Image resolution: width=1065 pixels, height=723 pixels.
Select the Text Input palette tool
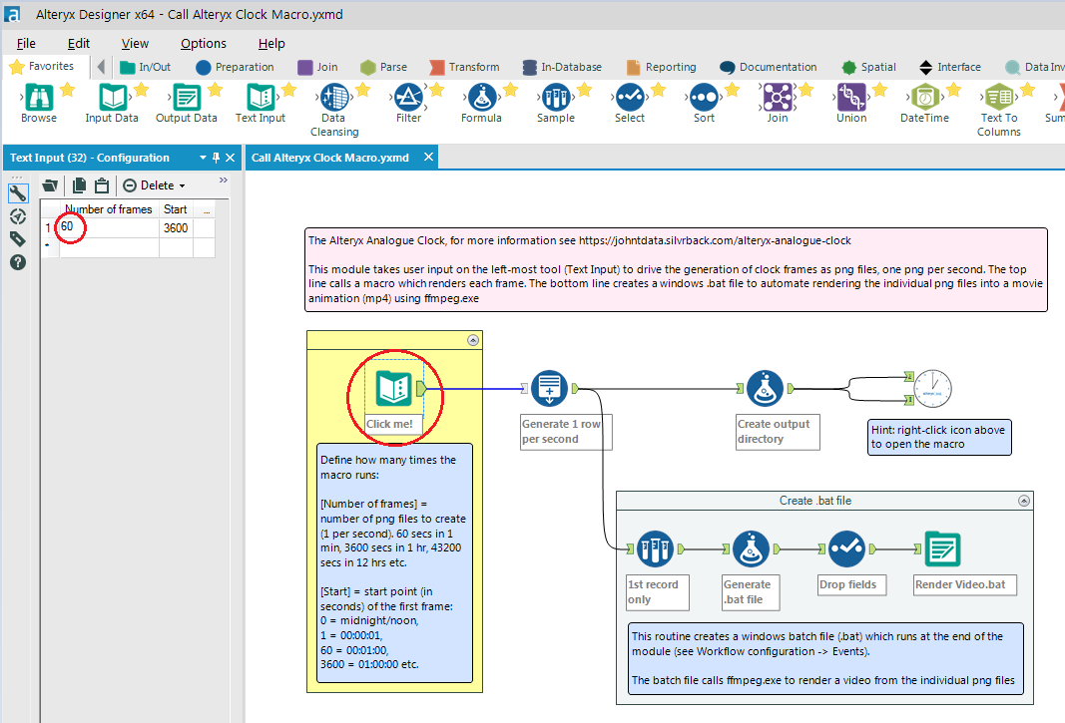point(261,97)
